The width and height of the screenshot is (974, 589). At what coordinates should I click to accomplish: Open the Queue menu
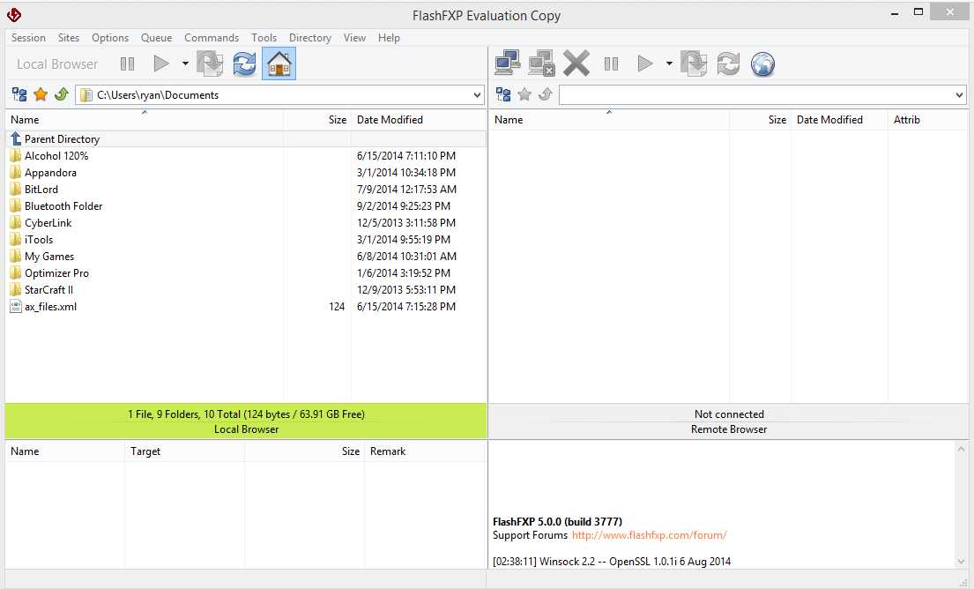tap(157, 38)
